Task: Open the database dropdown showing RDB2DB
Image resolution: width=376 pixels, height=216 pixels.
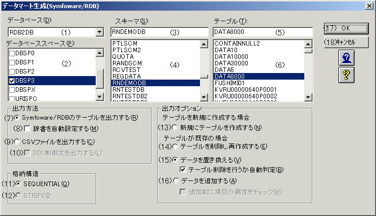Action: pyautogui.click(x=99, y=32)
